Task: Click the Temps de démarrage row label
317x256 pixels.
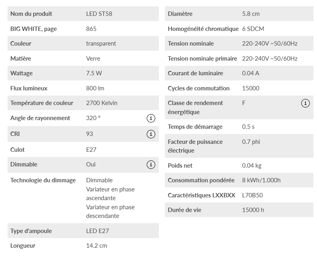Action: tap(195, 127)
